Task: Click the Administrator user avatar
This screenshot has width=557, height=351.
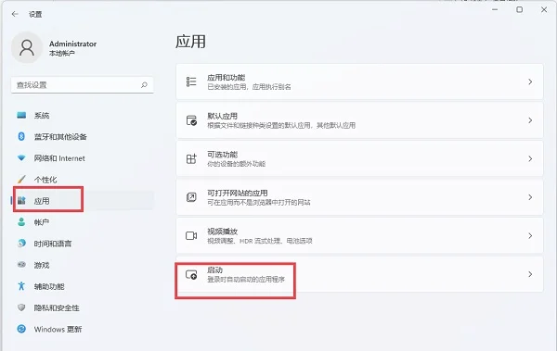Action: [27, 47]
